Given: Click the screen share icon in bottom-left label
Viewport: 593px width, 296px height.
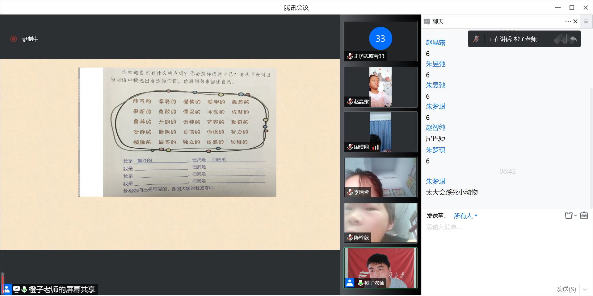Looking at the screenshot, I should pyautogui.click(x=16, y=289).
